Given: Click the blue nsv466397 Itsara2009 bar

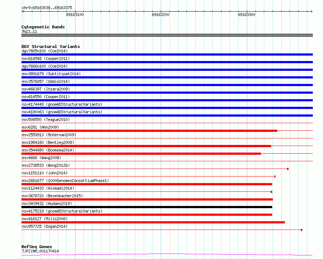Looking at the screenshot, I should (x=167, y=93).
